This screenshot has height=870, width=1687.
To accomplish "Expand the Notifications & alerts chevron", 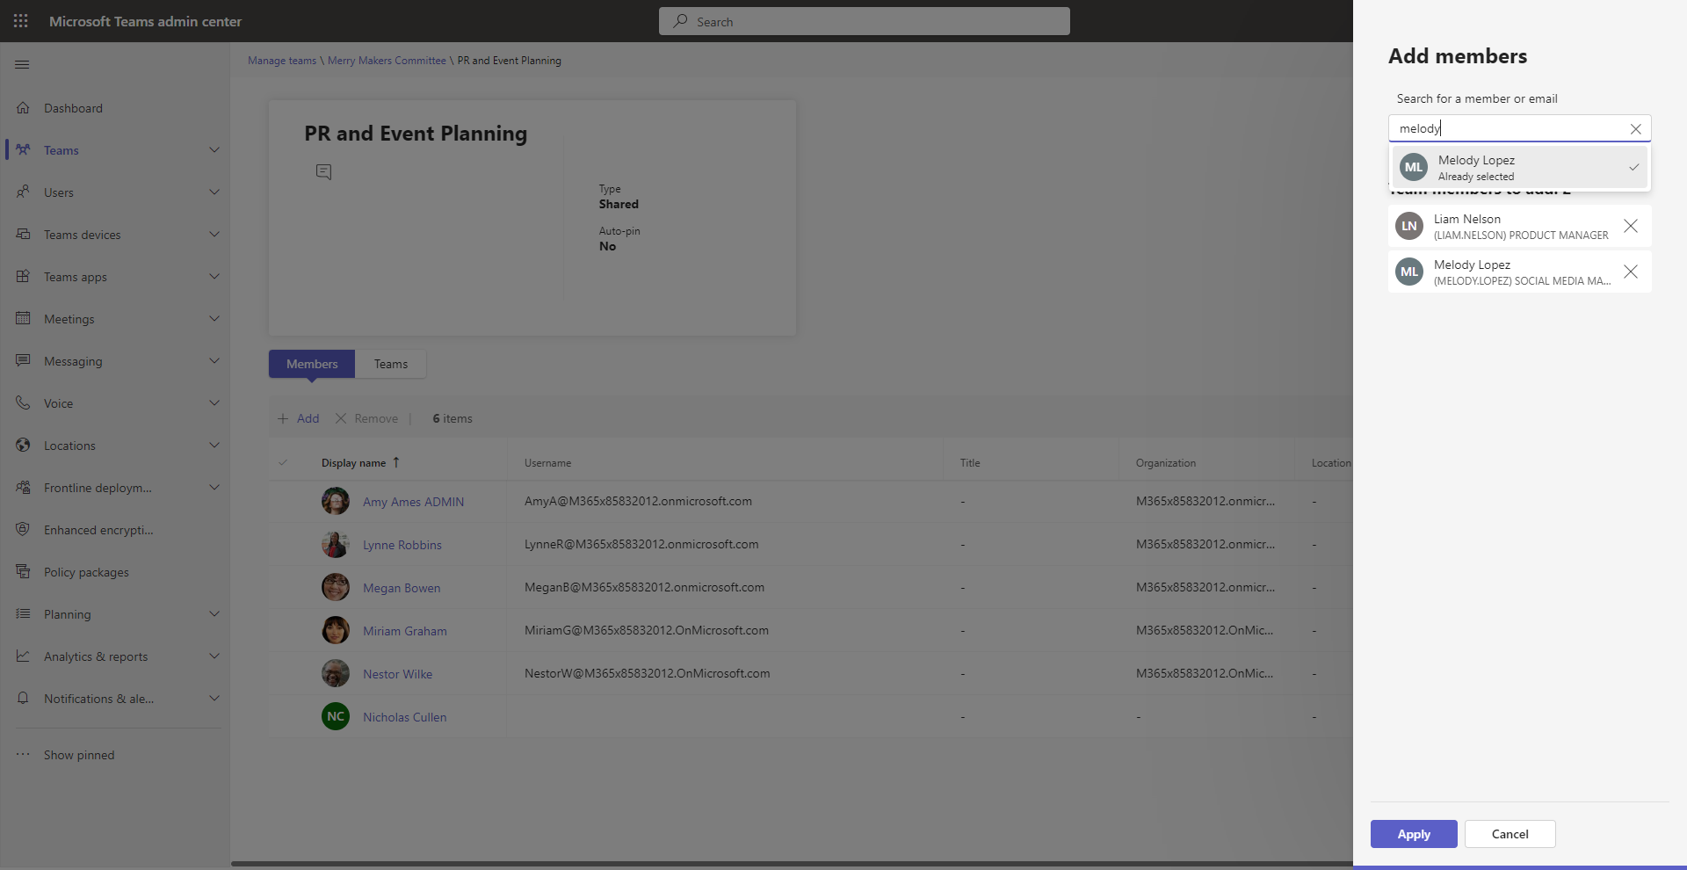I will pos(214,698).
